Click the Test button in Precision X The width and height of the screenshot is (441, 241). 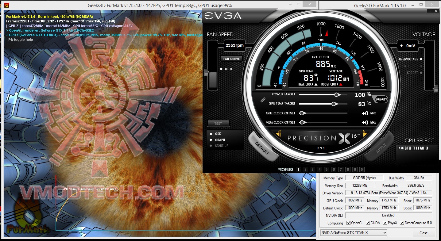(x=218, y=124)
